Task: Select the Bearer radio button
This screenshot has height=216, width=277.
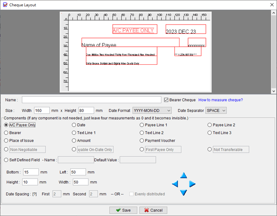Action: click(x=6, y=133)
